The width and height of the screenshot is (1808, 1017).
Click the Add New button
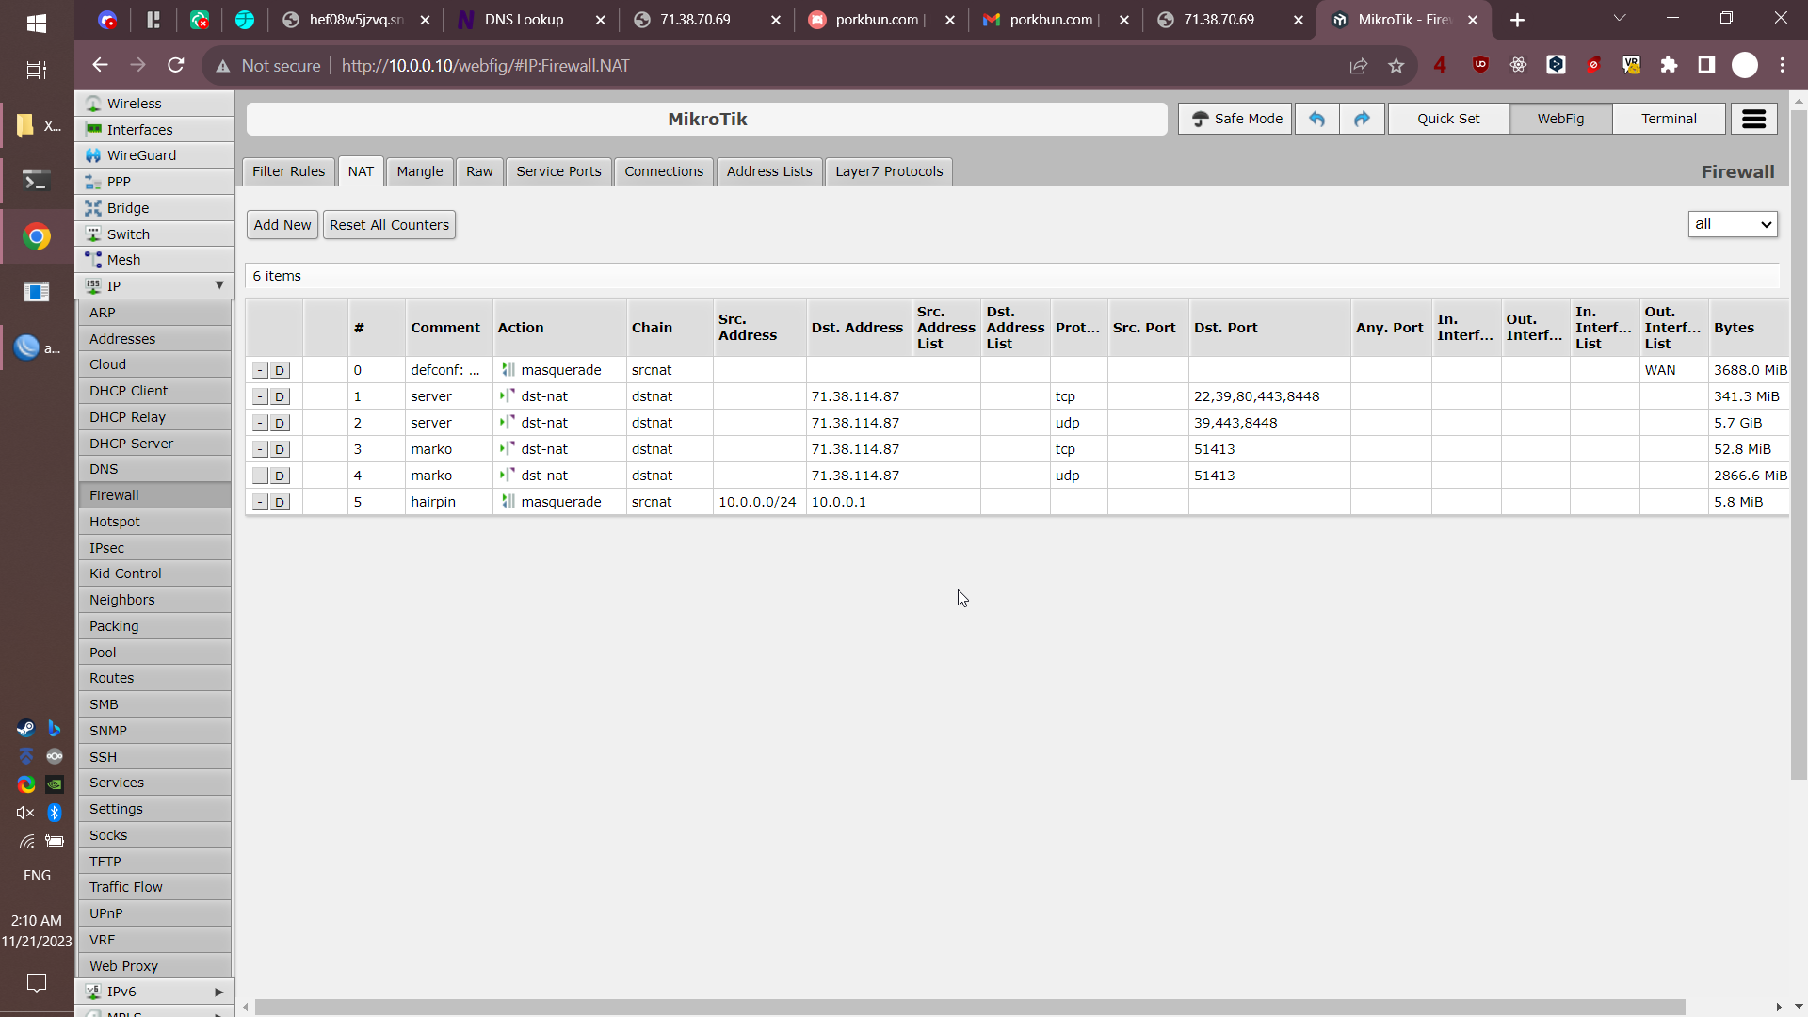[282, 225]
